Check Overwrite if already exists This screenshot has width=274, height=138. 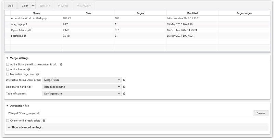8,121
